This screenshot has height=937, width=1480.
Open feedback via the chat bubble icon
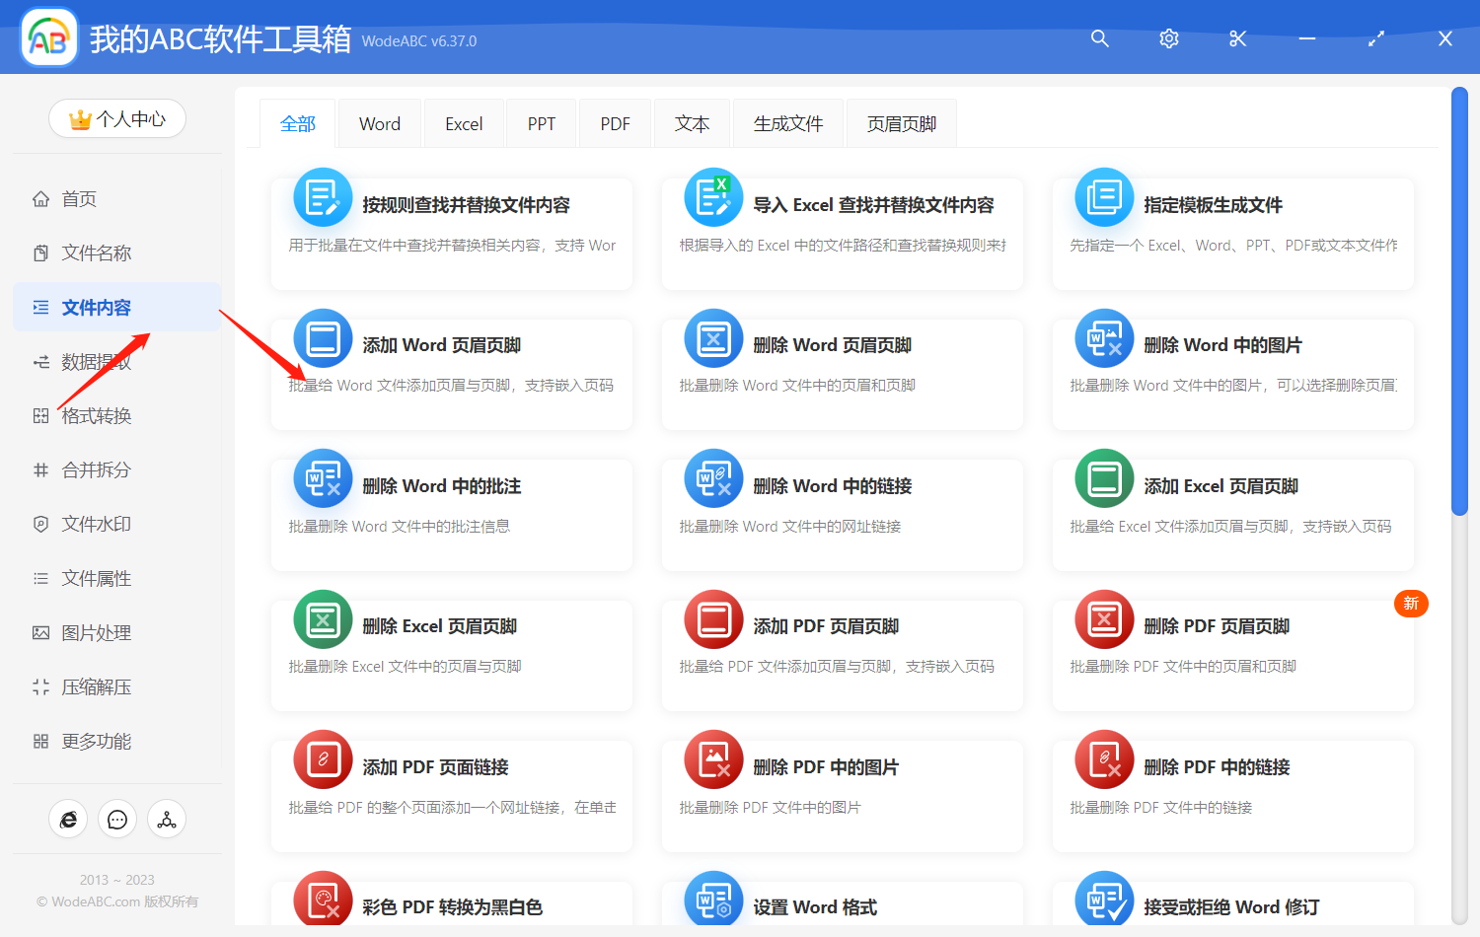click(x=117, y=819)
